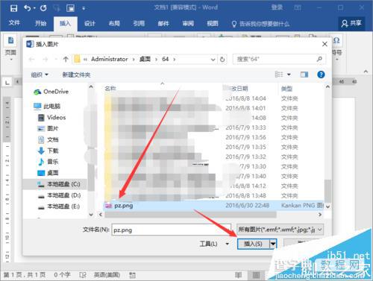Image resolution: width=373 pixels, height=281 pixels.
Task: Collapse the ribbon with the chevron arrow
Action: (x=366, y=72)
